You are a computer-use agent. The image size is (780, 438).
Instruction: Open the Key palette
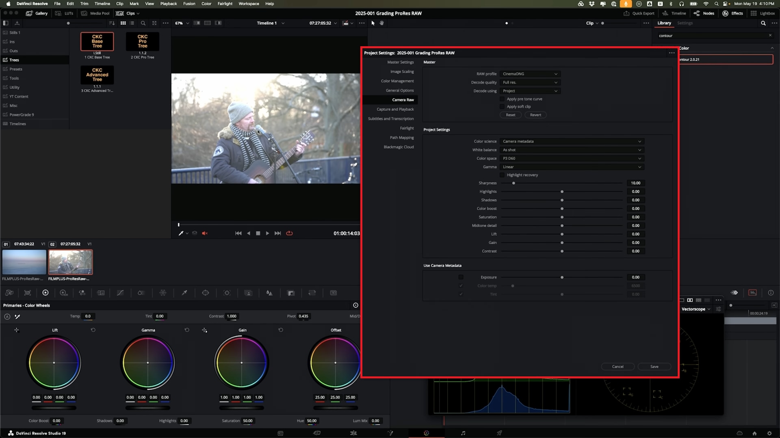291,293
